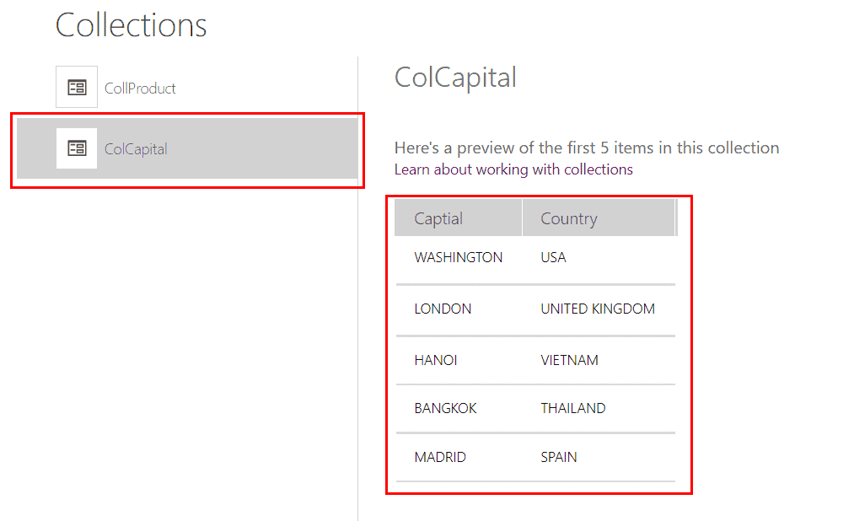Open the CollProduct collection entry

(x=140, y=87)
